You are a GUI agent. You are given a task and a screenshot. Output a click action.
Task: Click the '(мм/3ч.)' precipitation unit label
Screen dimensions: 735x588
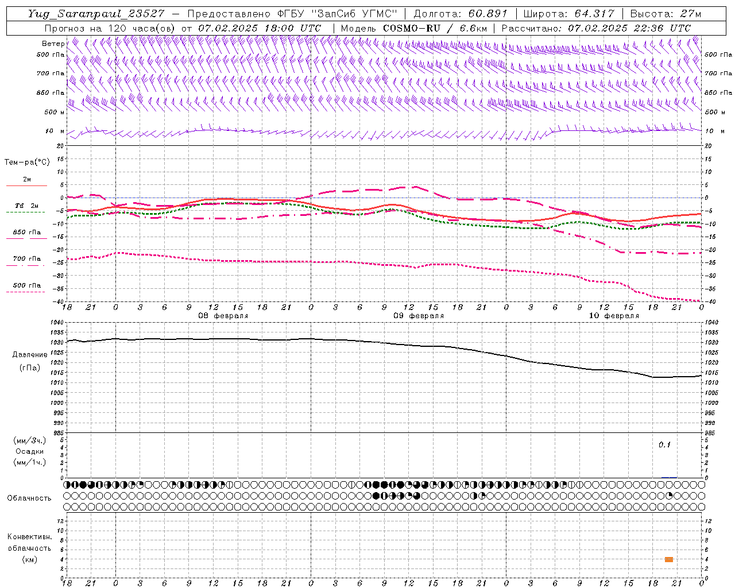(x=30, y=440)
